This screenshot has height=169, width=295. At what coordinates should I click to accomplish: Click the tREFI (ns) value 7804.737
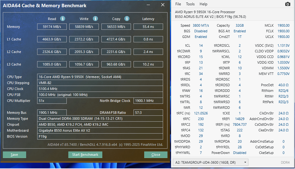240,124
